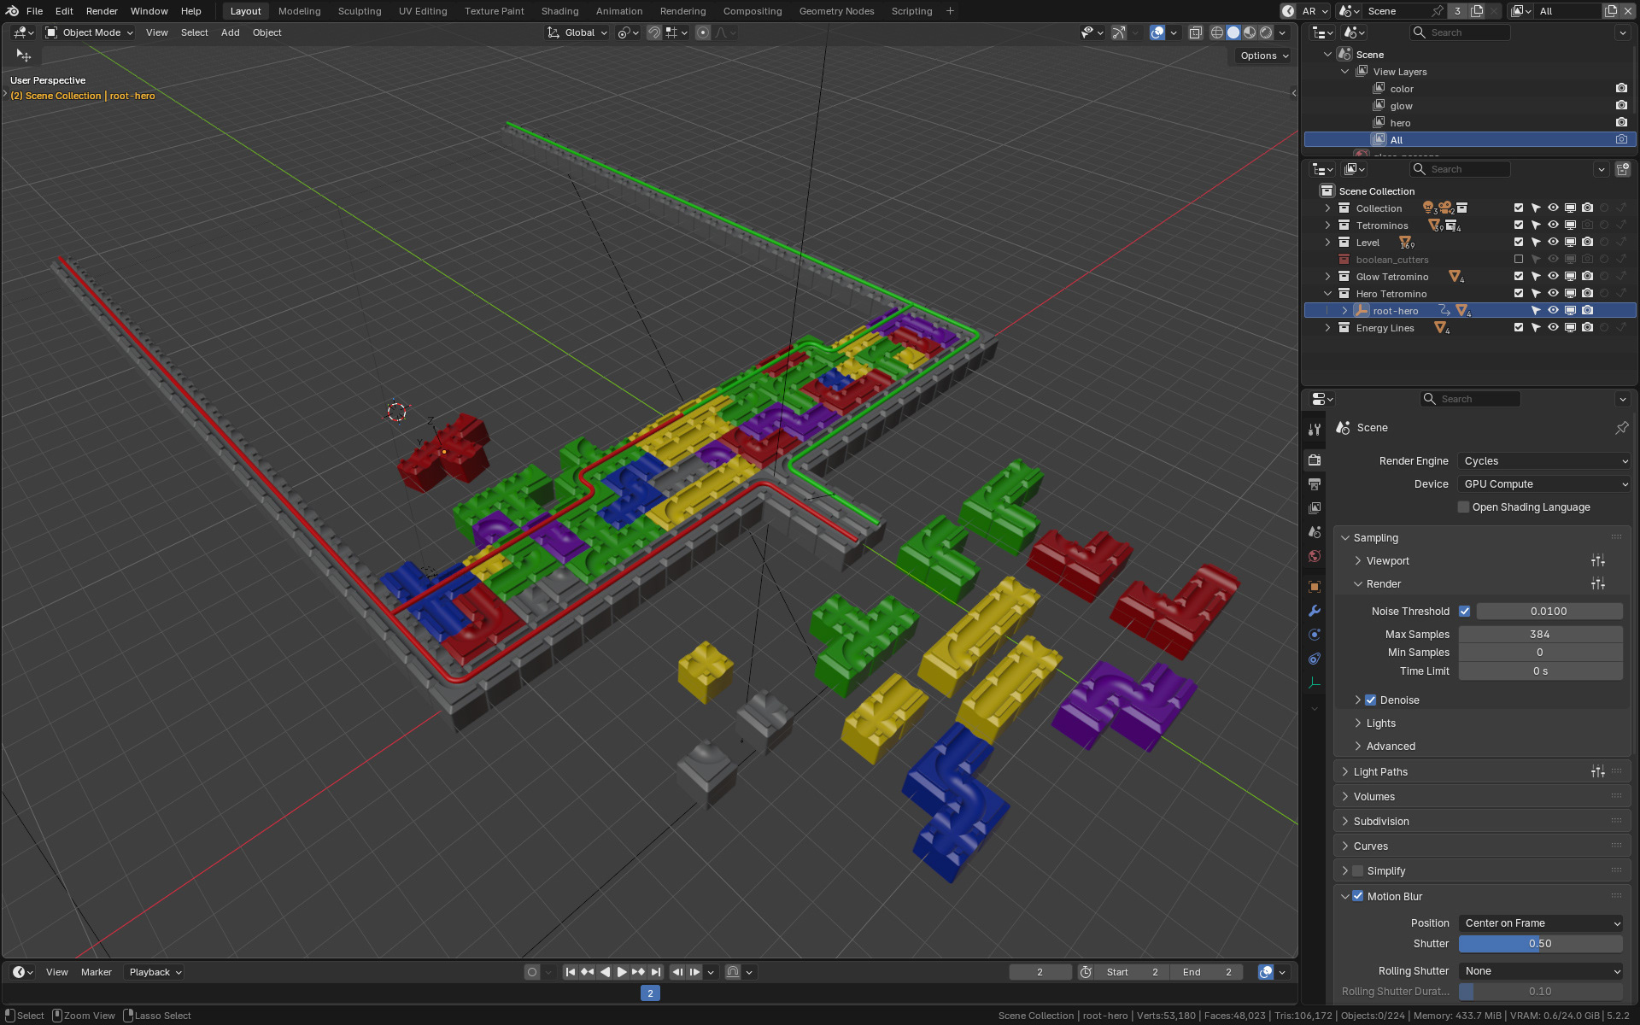Switch to the Shading workspace tab

(559, 11)
